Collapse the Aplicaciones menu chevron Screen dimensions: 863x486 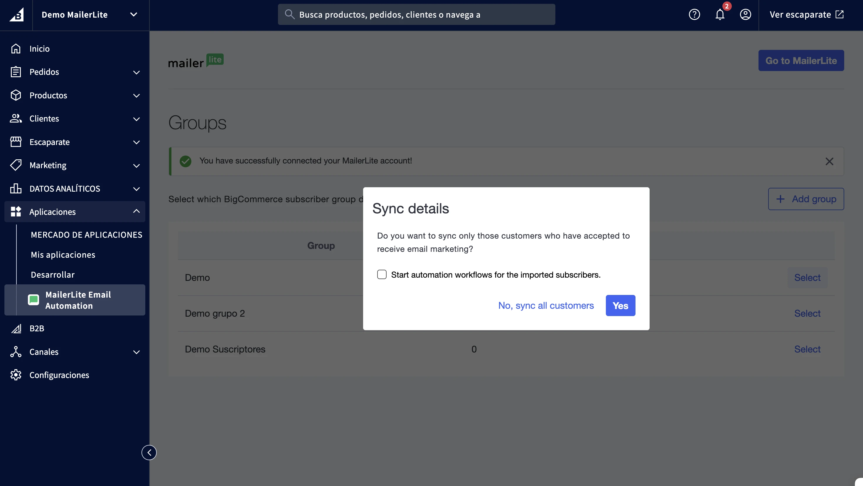(136, 211)
